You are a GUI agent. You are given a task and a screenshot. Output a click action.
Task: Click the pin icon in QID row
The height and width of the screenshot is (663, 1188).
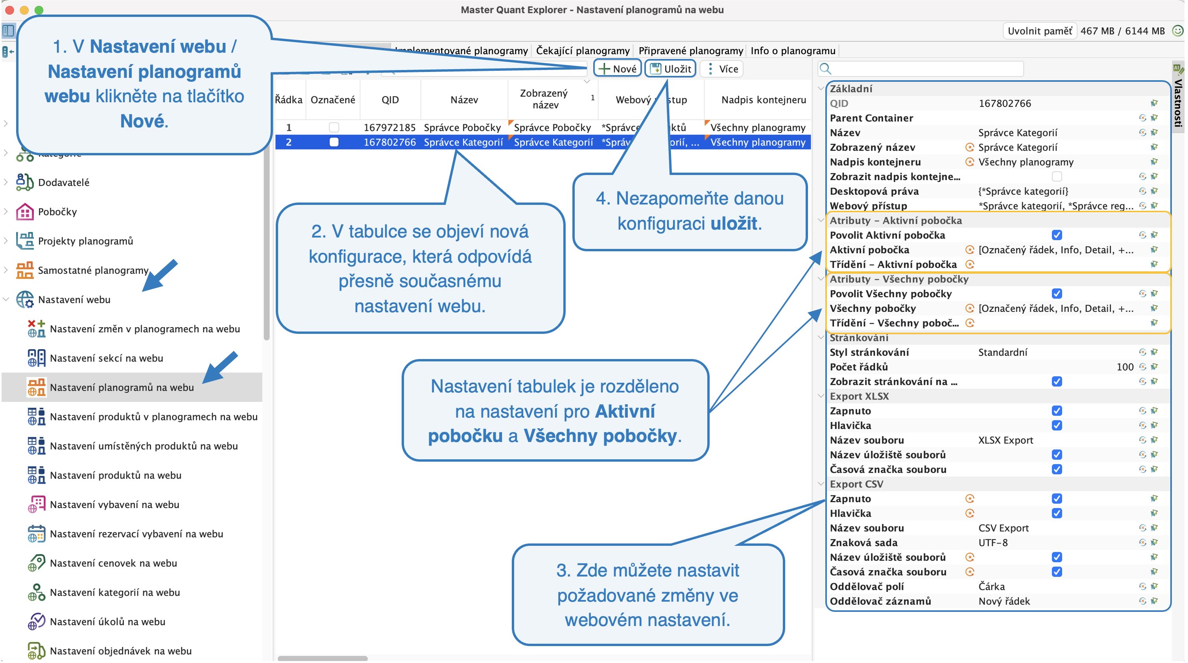(x=1154, y=103)
